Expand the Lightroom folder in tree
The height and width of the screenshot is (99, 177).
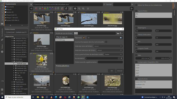tap(12, 91)
